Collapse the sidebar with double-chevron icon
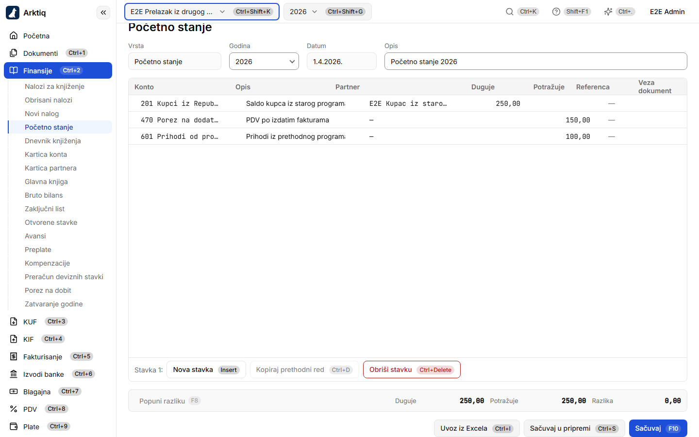This screenshot has height=437, width=699. pos(103,13)
